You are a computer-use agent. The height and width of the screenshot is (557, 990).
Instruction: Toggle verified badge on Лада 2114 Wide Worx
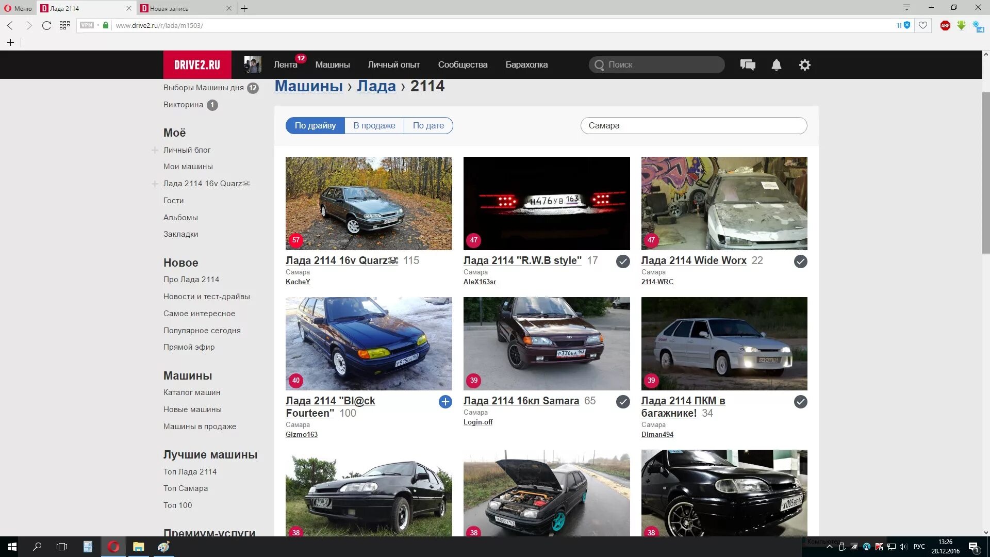801,261
